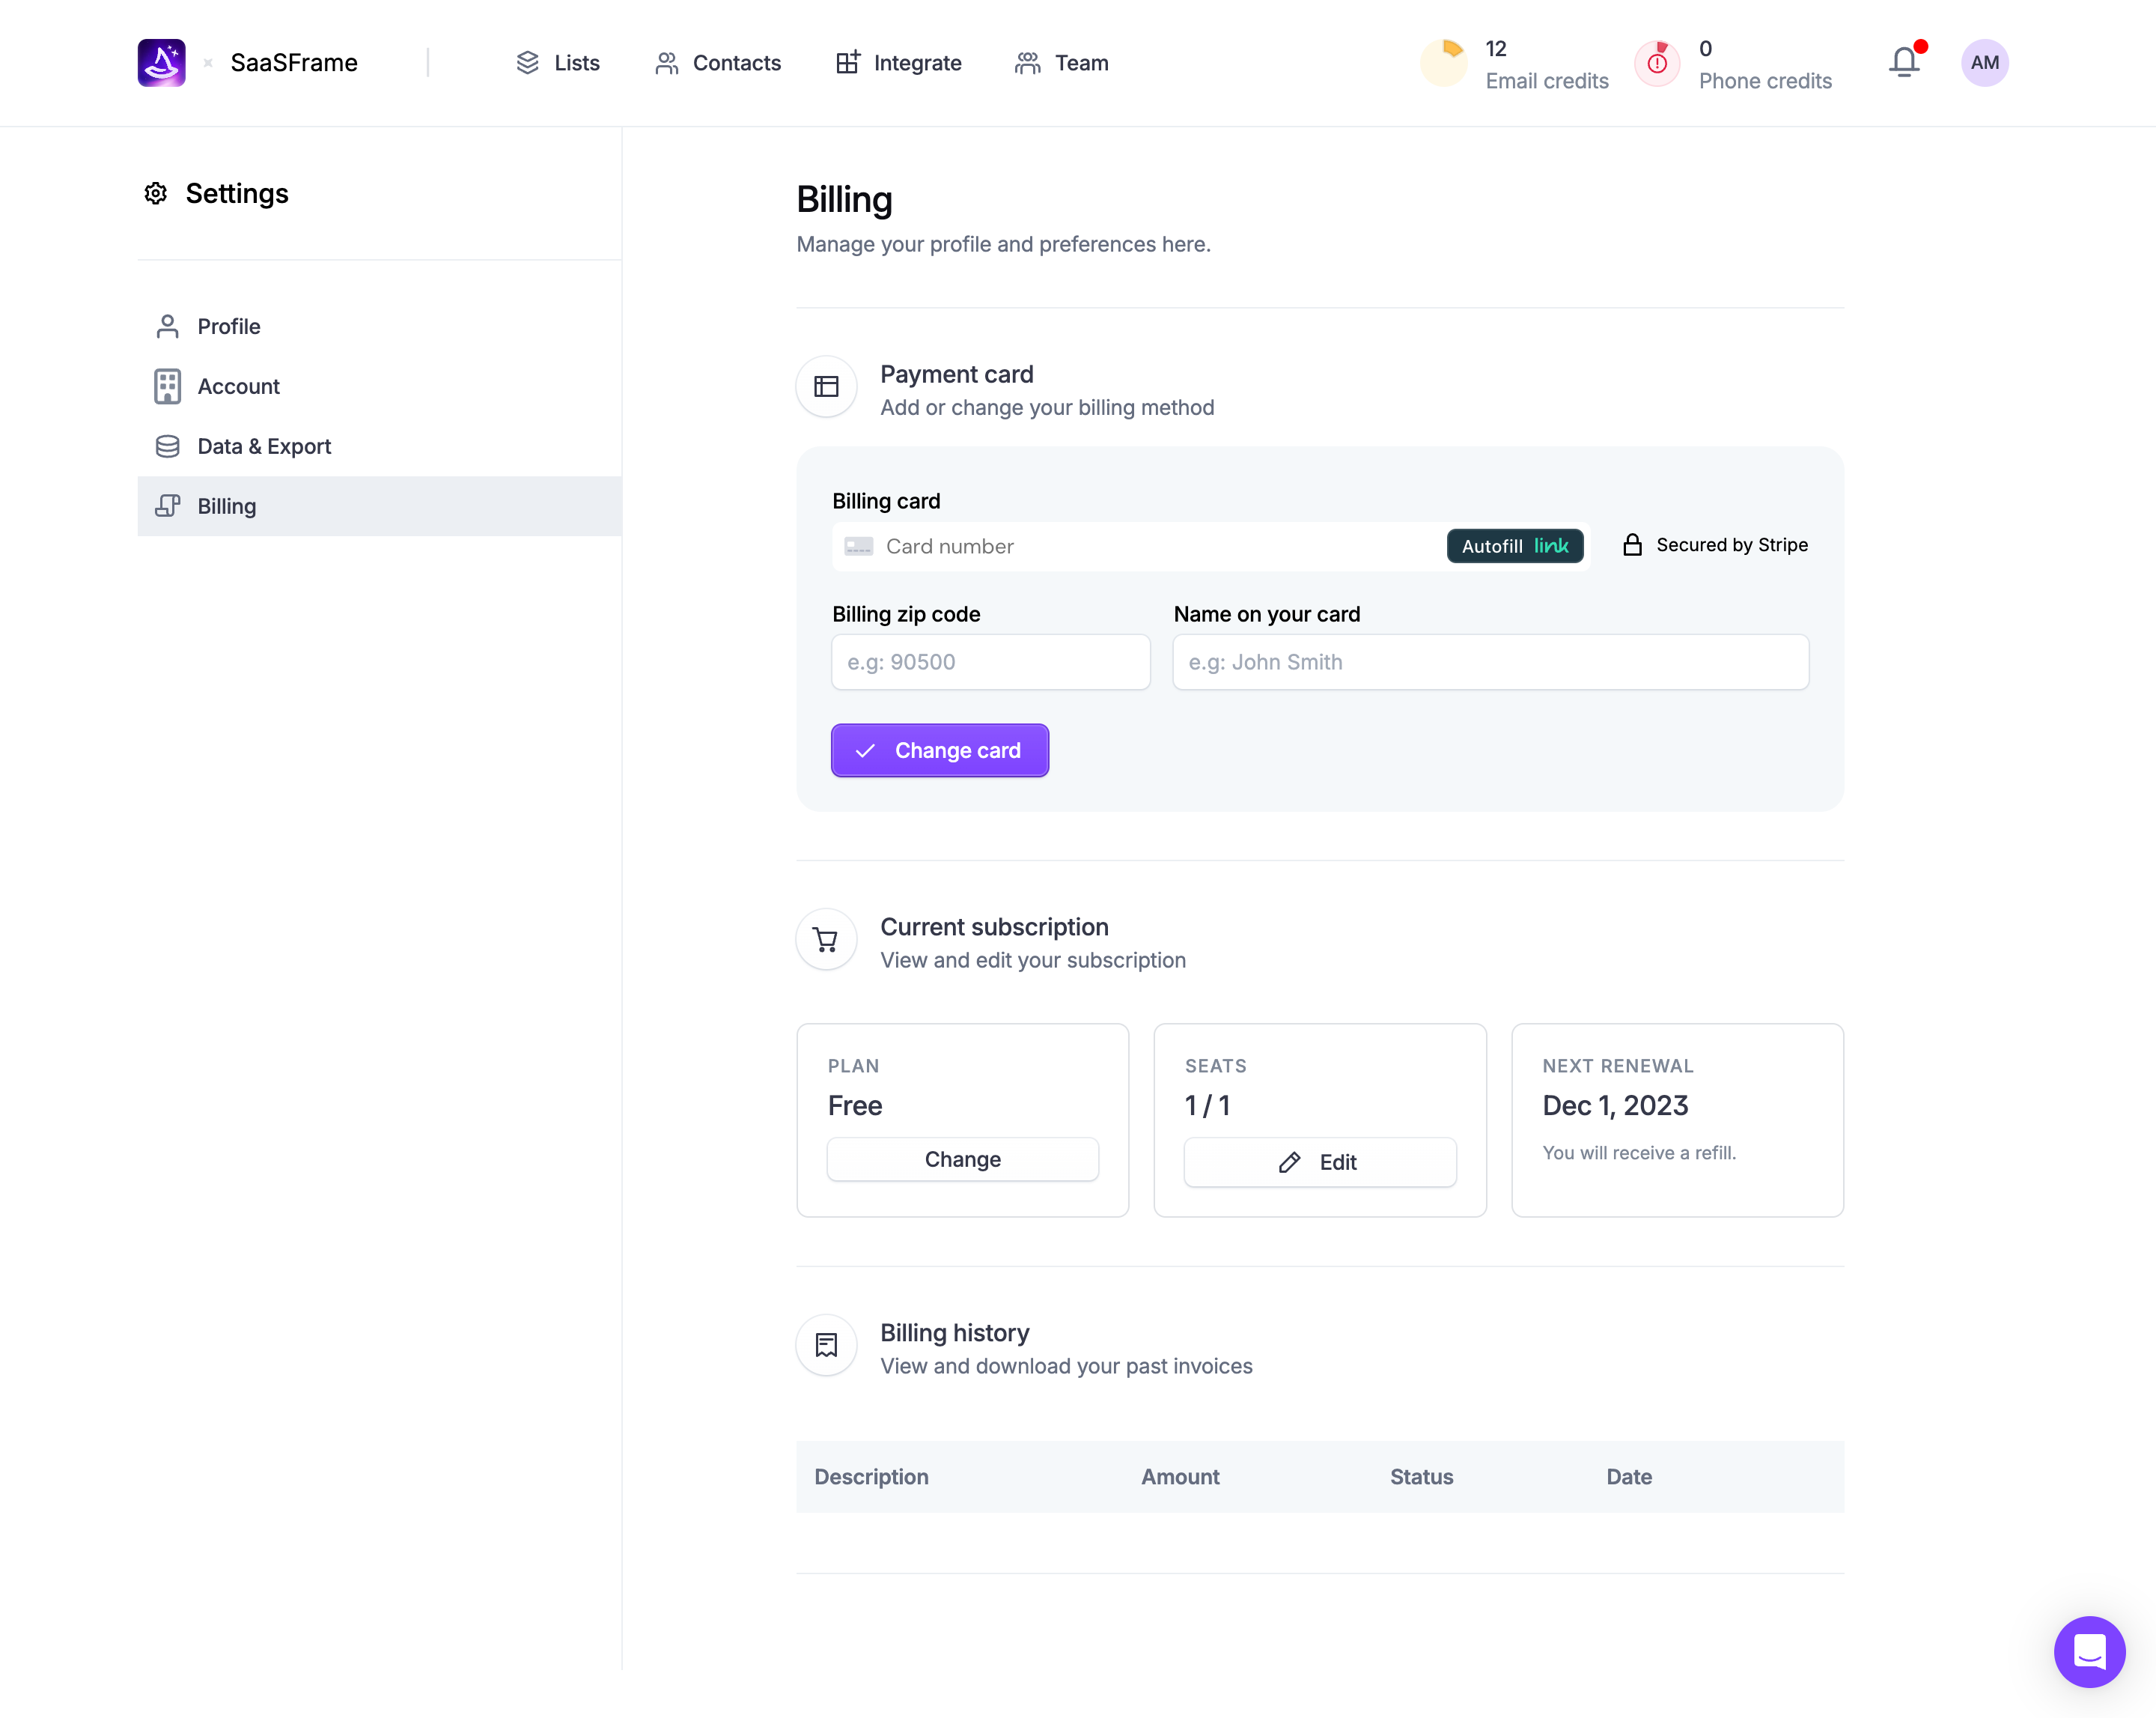
Task: Select Data & Export in settings sidebar
Action: 380,446
